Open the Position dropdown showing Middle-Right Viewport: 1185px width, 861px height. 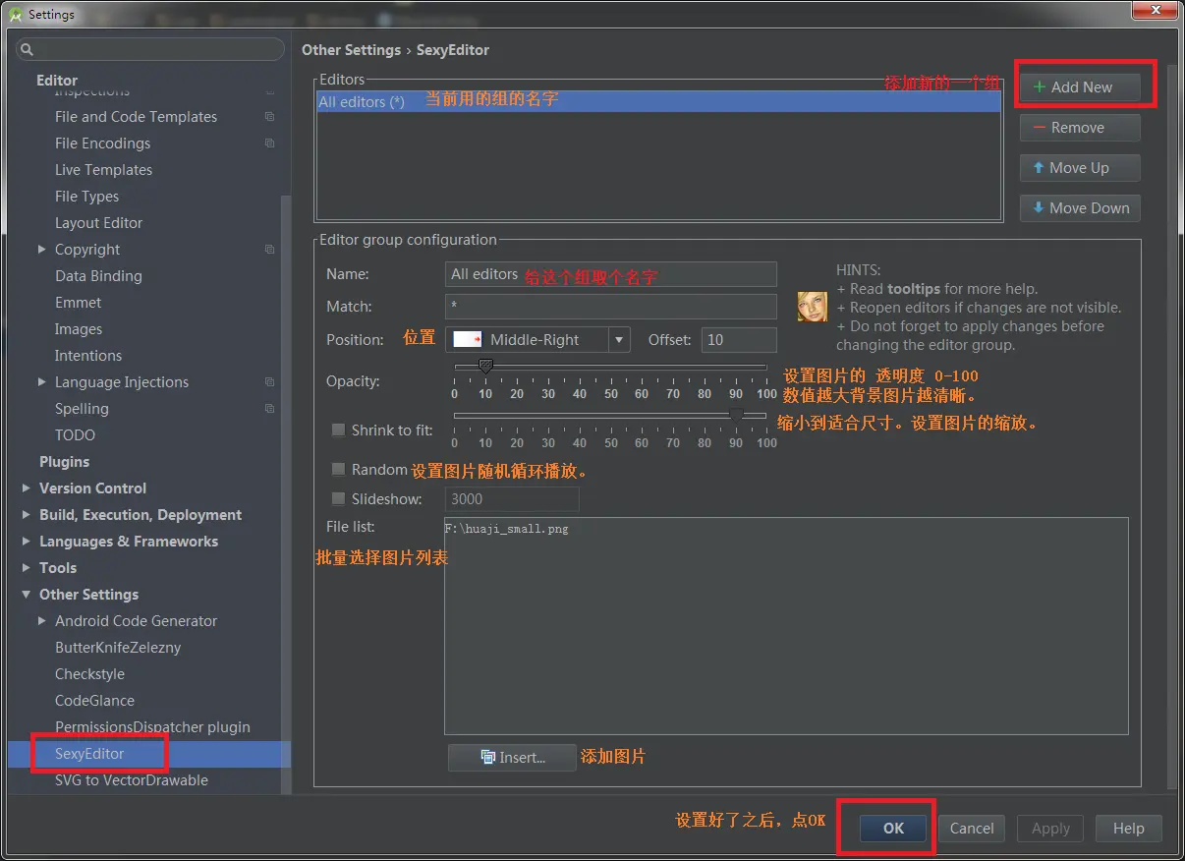617,339
